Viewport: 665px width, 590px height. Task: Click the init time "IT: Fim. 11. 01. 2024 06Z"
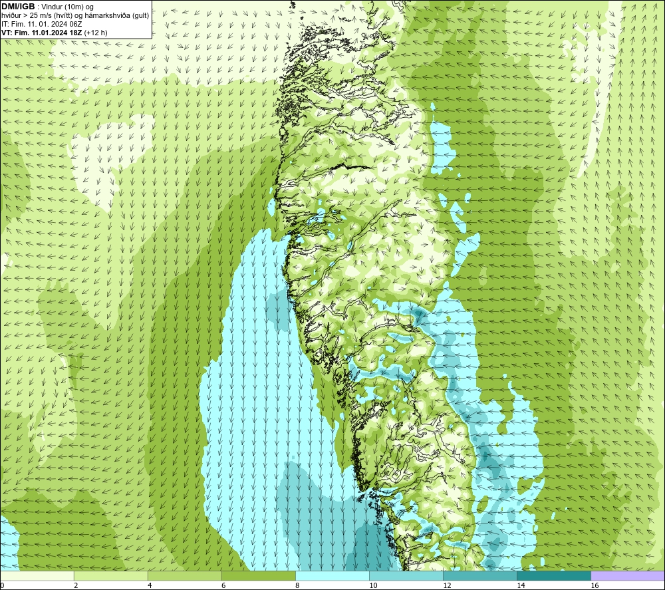point(41,24)
